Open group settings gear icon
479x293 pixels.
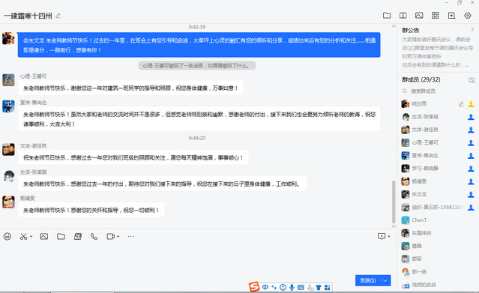(468, 15)
